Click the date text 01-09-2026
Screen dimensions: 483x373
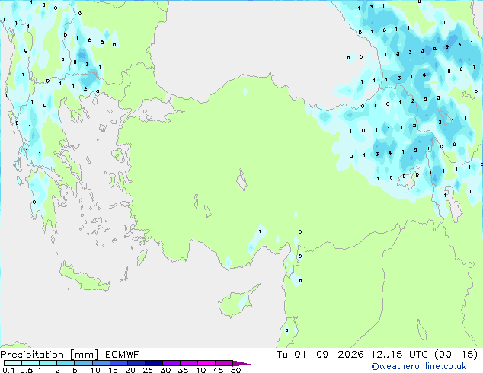coord(328,355)
